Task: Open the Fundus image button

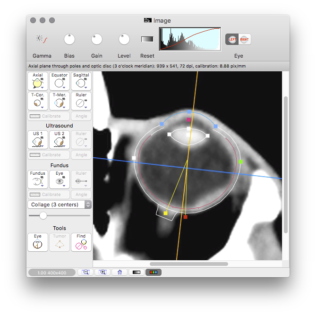Action: (38, 179)
